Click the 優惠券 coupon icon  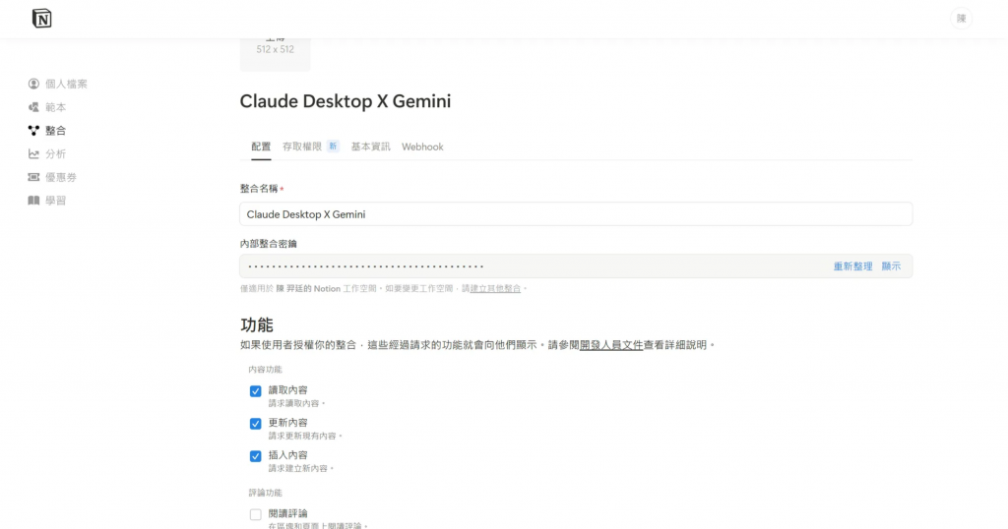[33, 177]
